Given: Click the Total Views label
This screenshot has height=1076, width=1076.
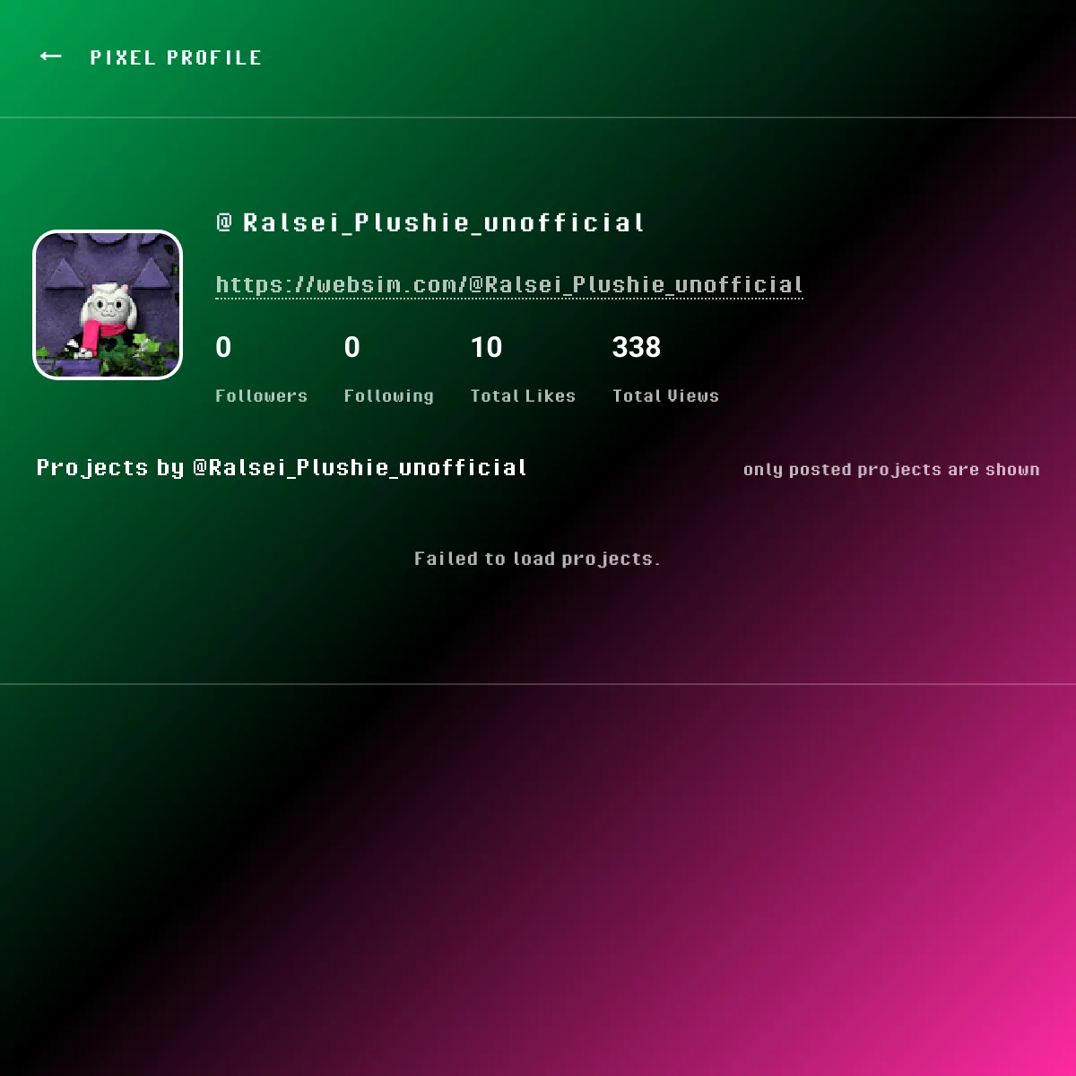Looking at the screenshot, I should [665, 395].
